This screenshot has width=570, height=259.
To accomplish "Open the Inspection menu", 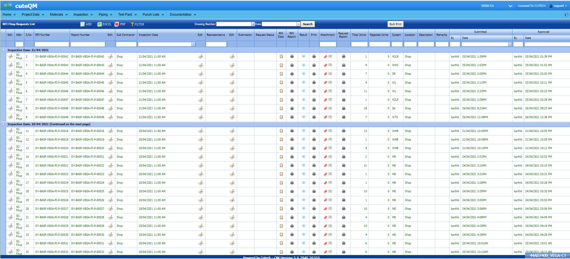I will (83, 14).
